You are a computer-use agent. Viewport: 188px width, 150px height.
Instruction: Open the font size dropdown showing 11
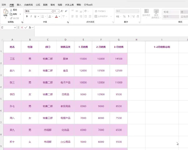(x=58, y=11)
